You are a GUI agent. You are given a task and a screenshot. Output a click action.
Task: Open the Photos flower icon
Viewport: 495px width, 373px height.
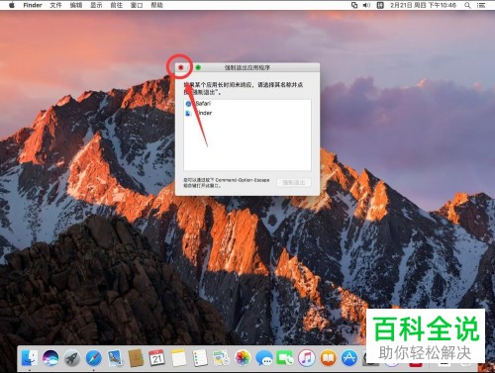[x=243, y=358]
